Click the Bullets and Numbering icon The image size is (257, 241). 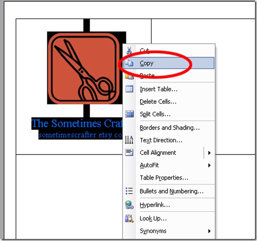pos(129,191)
